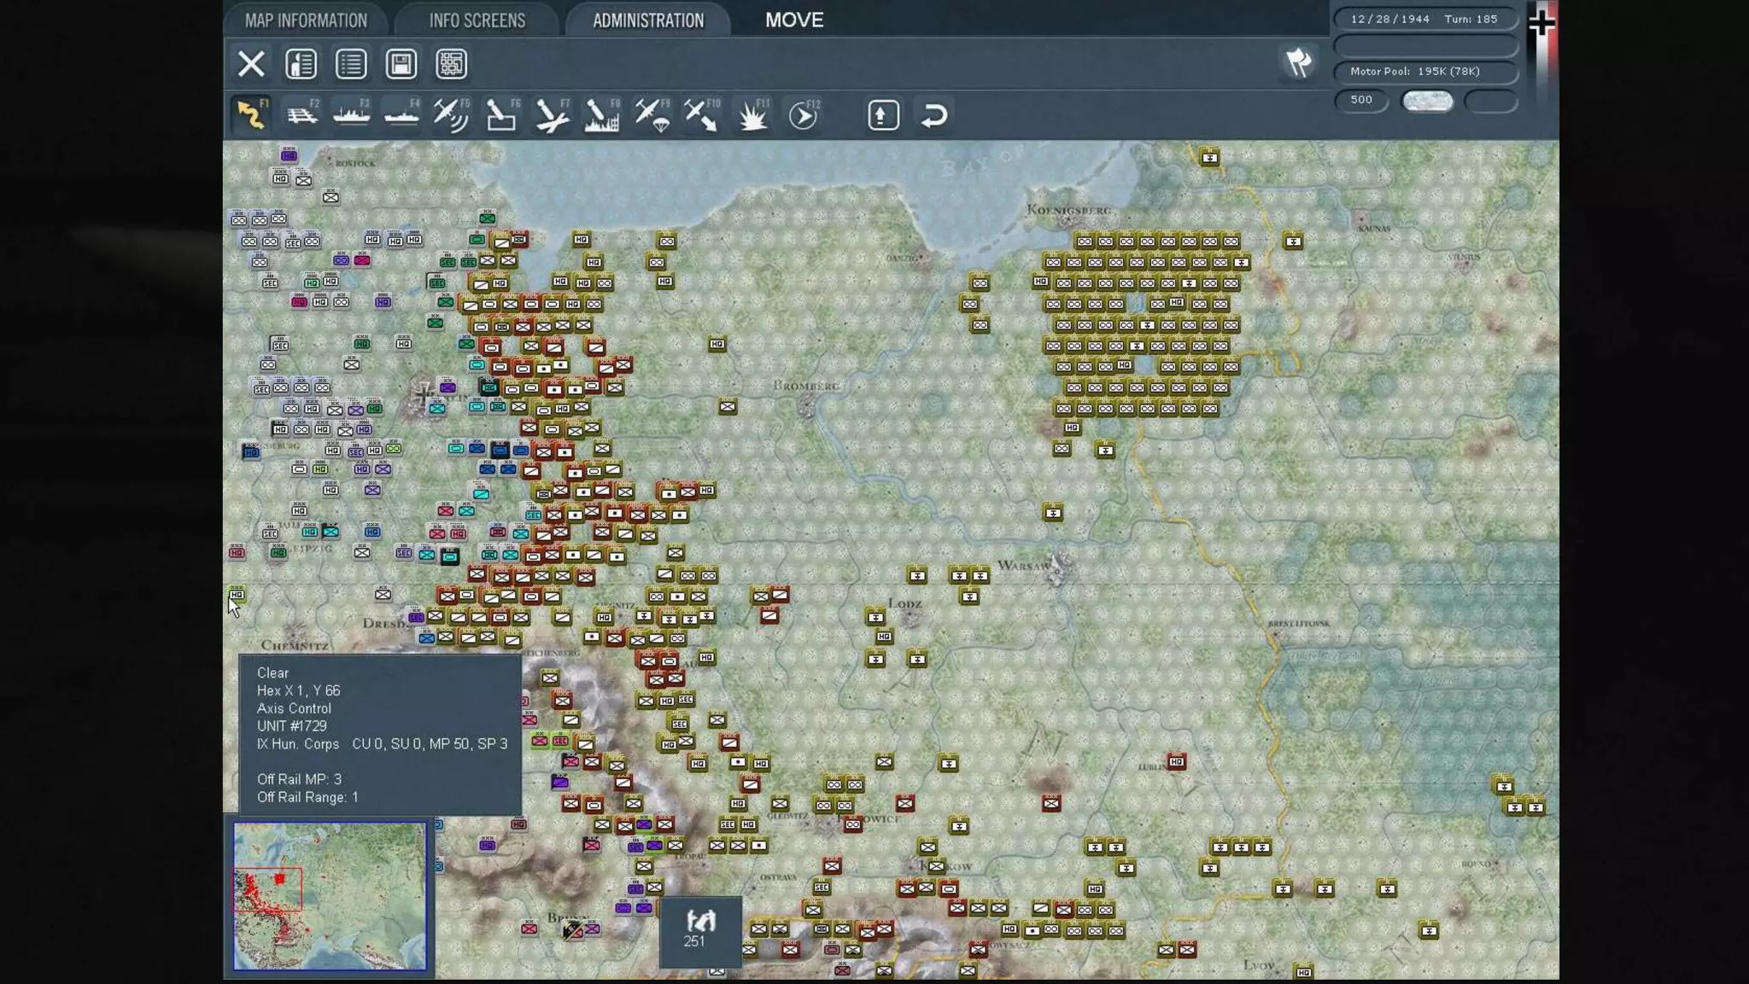Click the undo move arrow button
The width and height of the screenshot is (1749, 984).
[933, 115]
